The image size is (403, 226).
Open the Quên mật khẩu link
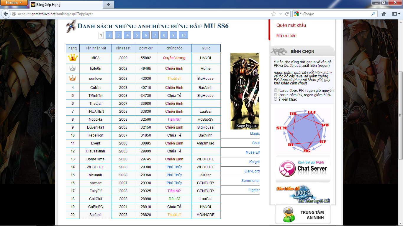(x=291, y=25)
